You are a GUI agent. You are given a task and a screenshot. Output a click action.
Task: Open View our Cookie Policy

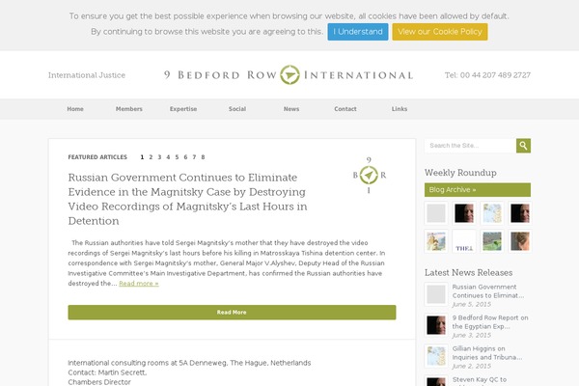(440, 32)
